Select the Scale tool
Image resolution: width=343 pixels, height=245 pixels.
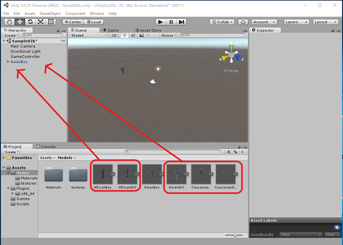point(40,22)
